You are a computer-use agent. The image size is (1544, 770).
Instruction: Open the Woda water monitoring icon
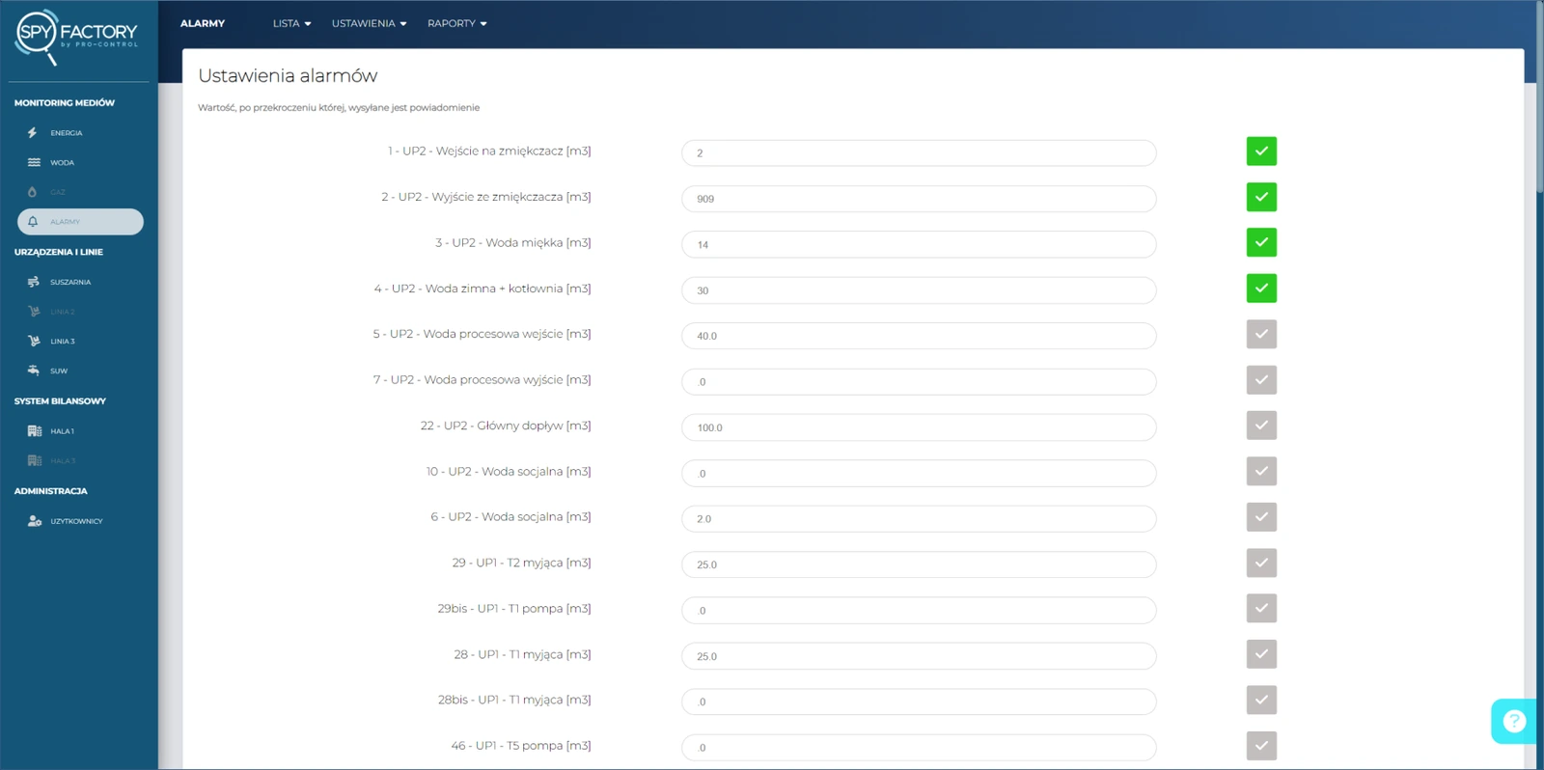34,163
